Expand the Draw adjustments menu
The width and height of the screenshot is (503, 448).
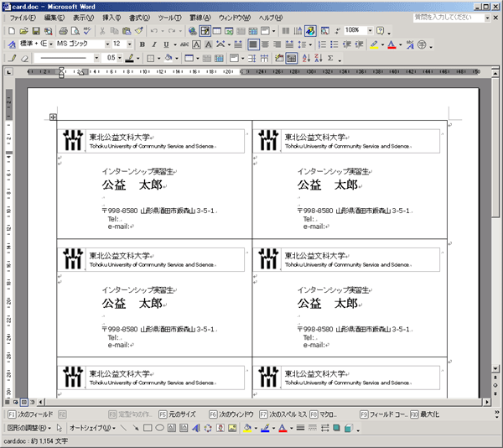pos(29,428)
